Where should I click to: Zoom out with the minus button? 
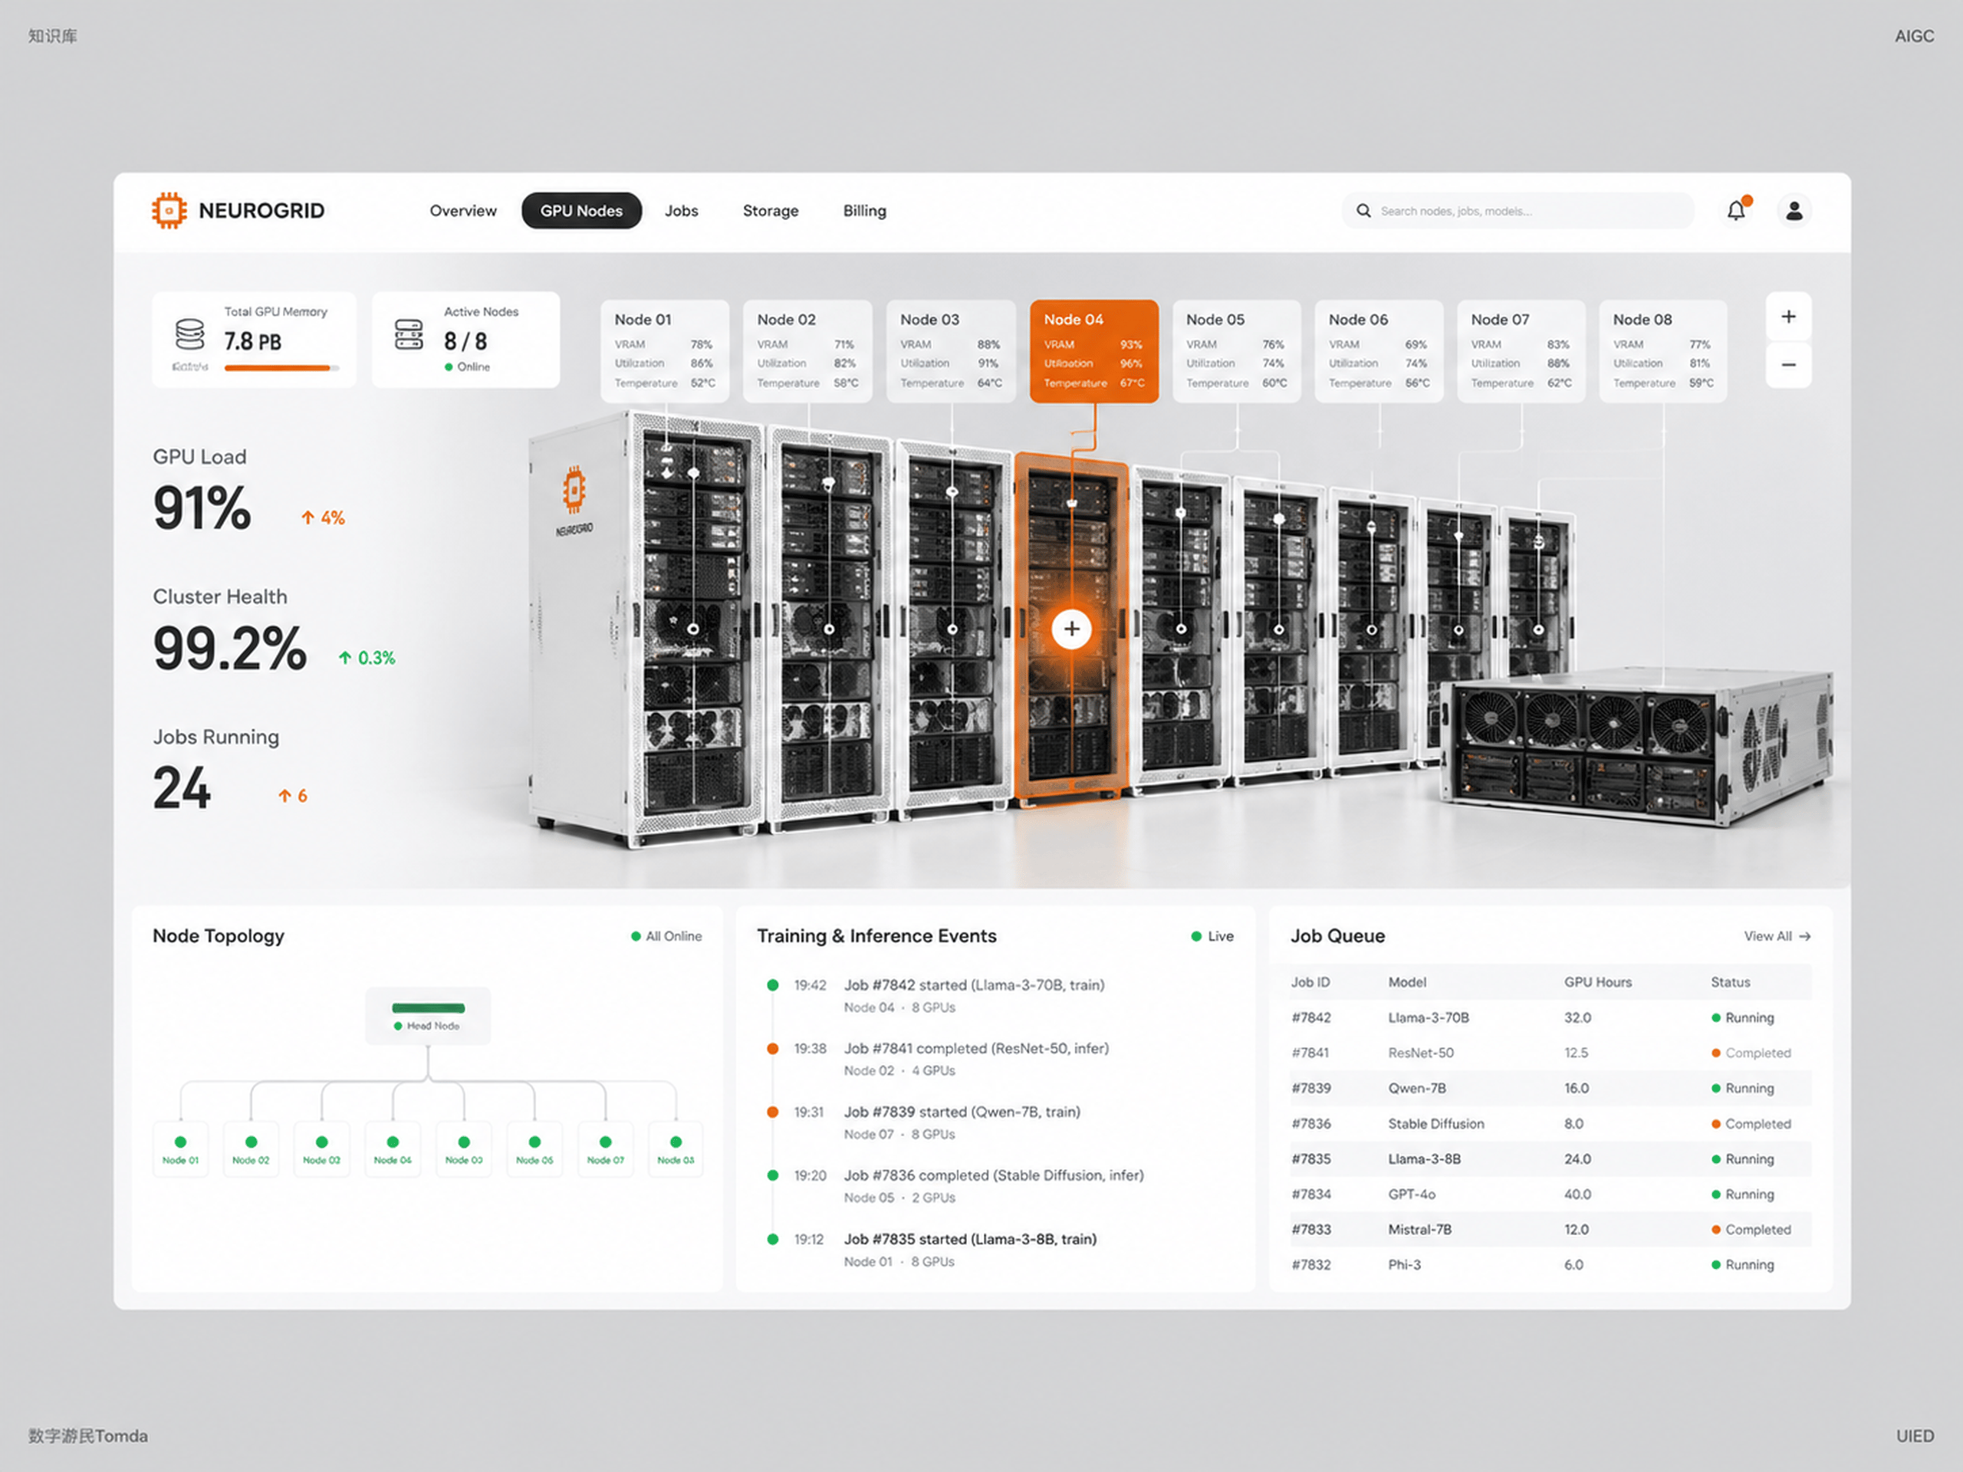point(1788,365)
